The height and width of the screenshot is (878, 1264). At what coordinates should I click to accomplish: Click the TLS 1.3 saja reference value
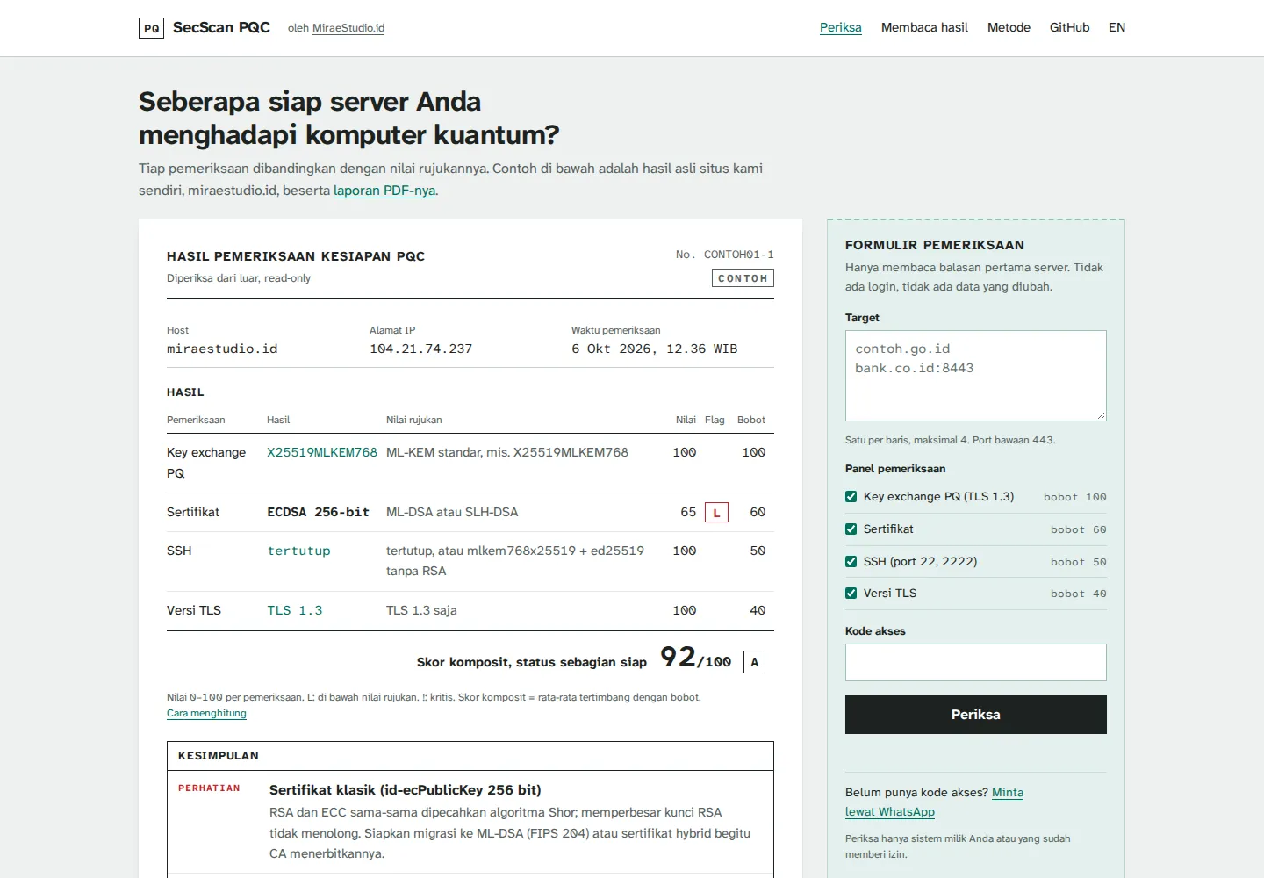coord(421,610)
